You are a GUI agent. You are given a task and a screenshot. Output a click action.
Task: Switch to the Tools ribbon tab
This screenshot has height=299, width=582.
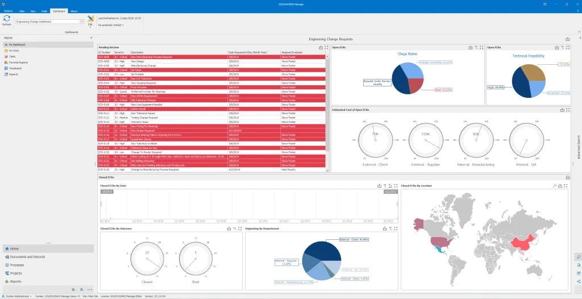(x=44, y=11)
